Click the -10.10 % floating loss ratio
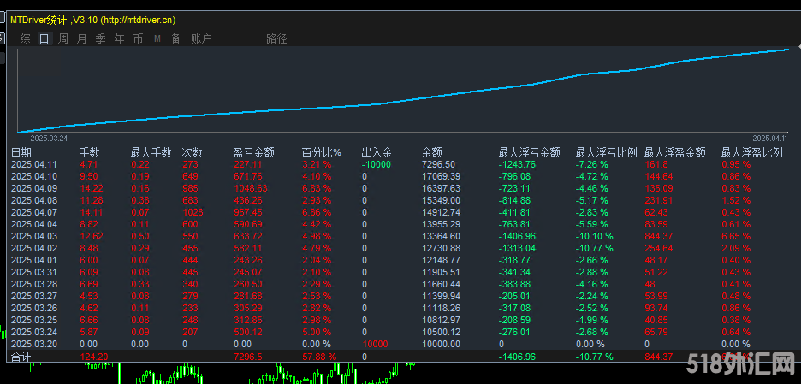Screen dimensions: 801x384 tap(595, 236)
